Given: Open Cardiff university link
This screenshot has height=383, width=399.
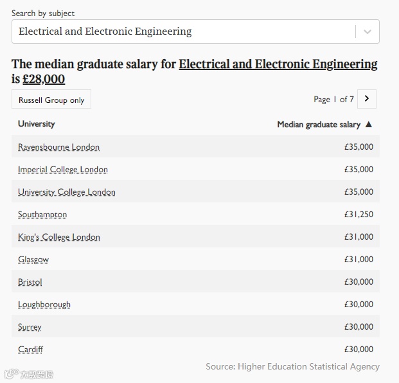Looking at the screenshot, I should coord(31,350).
